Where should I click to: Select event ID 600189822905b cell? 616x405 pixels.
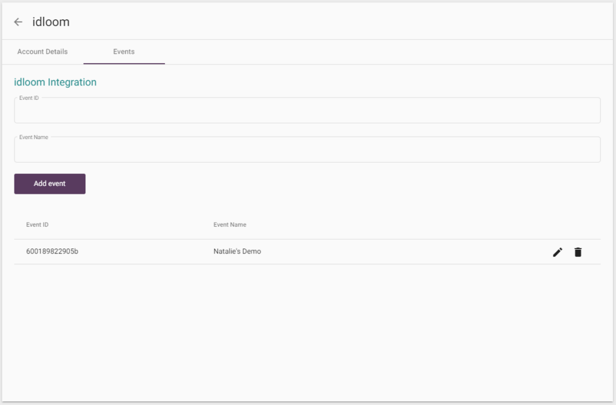click(x=52, y=252)
